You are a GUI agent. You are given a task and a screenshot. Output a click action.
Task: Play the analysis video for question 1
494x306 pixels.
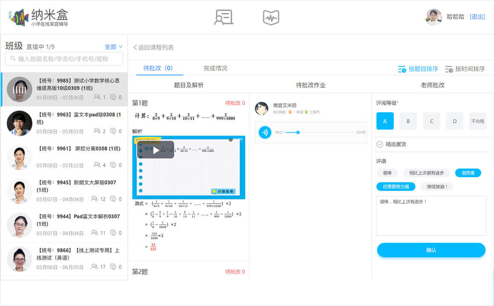[x=155, y=150]
